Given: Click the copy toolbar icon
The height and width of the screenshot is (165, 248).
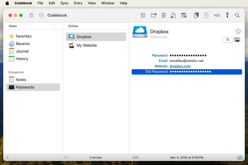Looking at the screenshot, I should coord(196,15).
